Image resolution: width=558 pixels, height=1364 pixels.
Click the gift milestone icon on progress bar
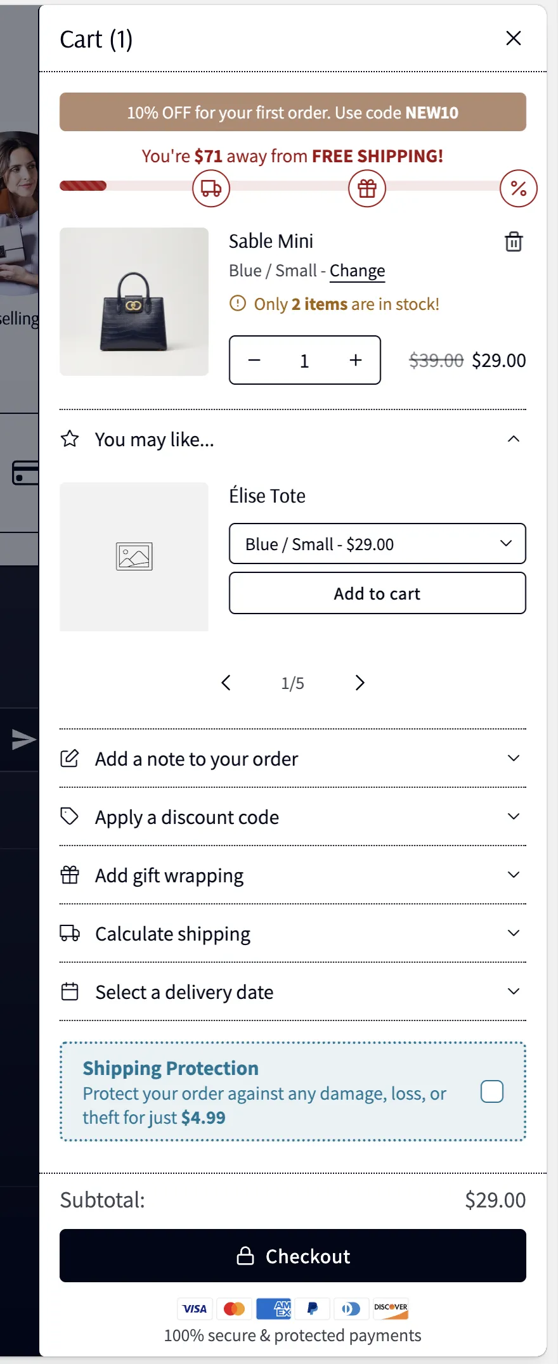point(367,188)
